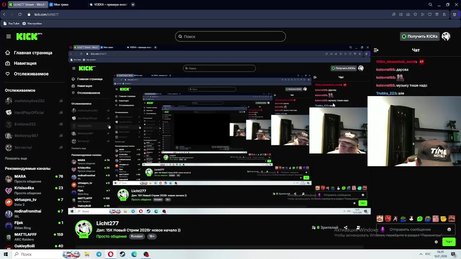Image resolution: width=461 pixels, height=259 pixels.
Task: Click Получить KICKs button
Action: click(420, 36)
